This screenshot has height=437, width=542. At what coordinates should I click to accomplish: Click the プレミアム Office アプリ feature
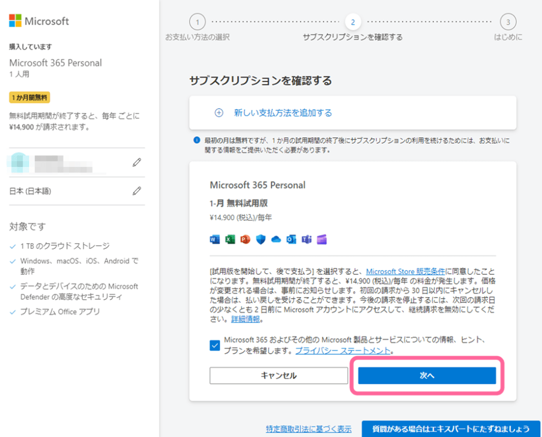tap(60, 312)
